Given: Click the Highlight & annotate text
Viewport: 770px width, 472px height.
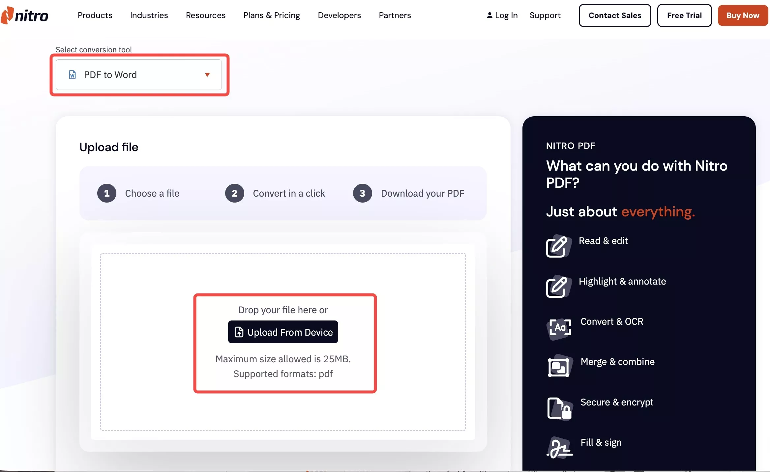Looking at the screenshot, I should (622, 281).
